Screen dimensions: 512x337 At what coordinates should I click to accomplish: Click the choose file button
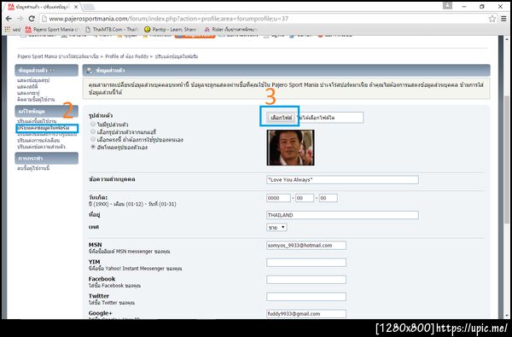coord(281,118)
